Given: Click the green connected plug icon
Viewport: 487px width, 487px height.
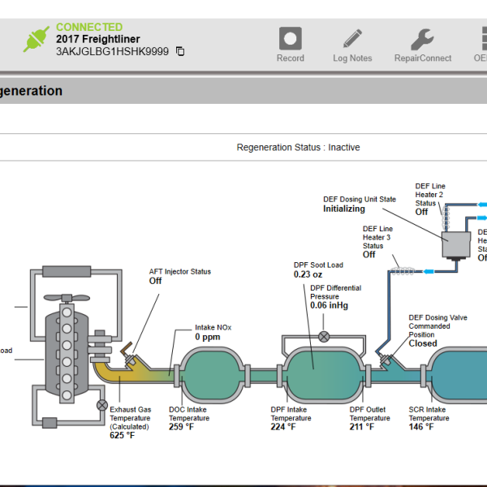Looking at the screenshot, I should click(37, 39).
